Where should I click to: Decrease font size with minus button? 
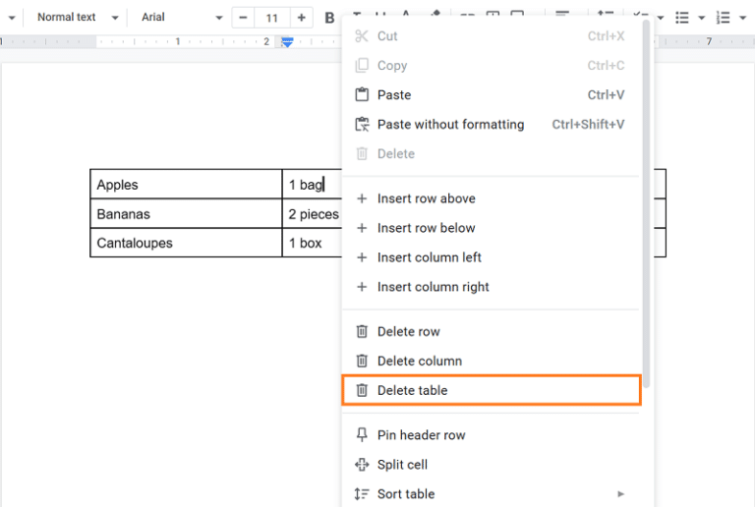point(243,18)
